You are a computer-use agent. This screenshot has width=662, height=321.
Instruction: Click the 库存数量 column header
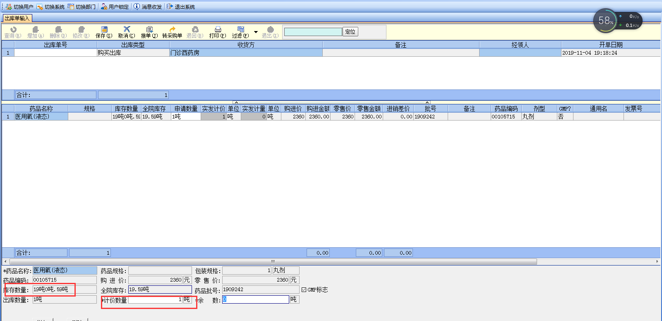126,109
